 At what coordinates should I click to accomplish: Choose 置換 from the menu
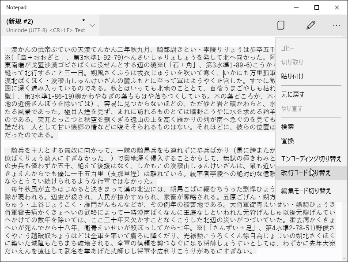coord(311,141)
